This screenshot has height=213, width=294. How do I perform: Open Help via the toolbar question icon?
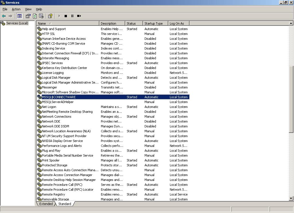(50, 16)
